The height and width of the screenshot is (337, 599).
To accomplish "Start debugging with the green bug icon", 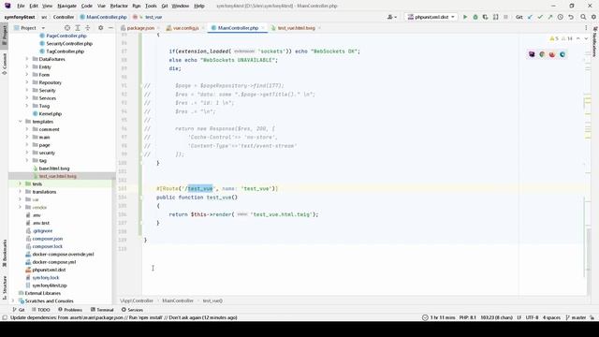I will tap(475, 17).
